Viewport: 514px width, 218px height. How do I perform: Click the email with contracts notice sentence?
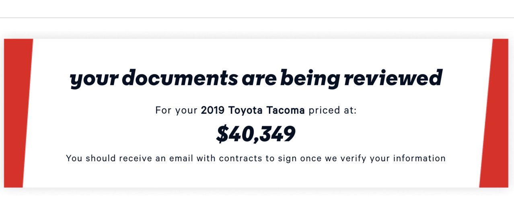click(x=256, y=158)
